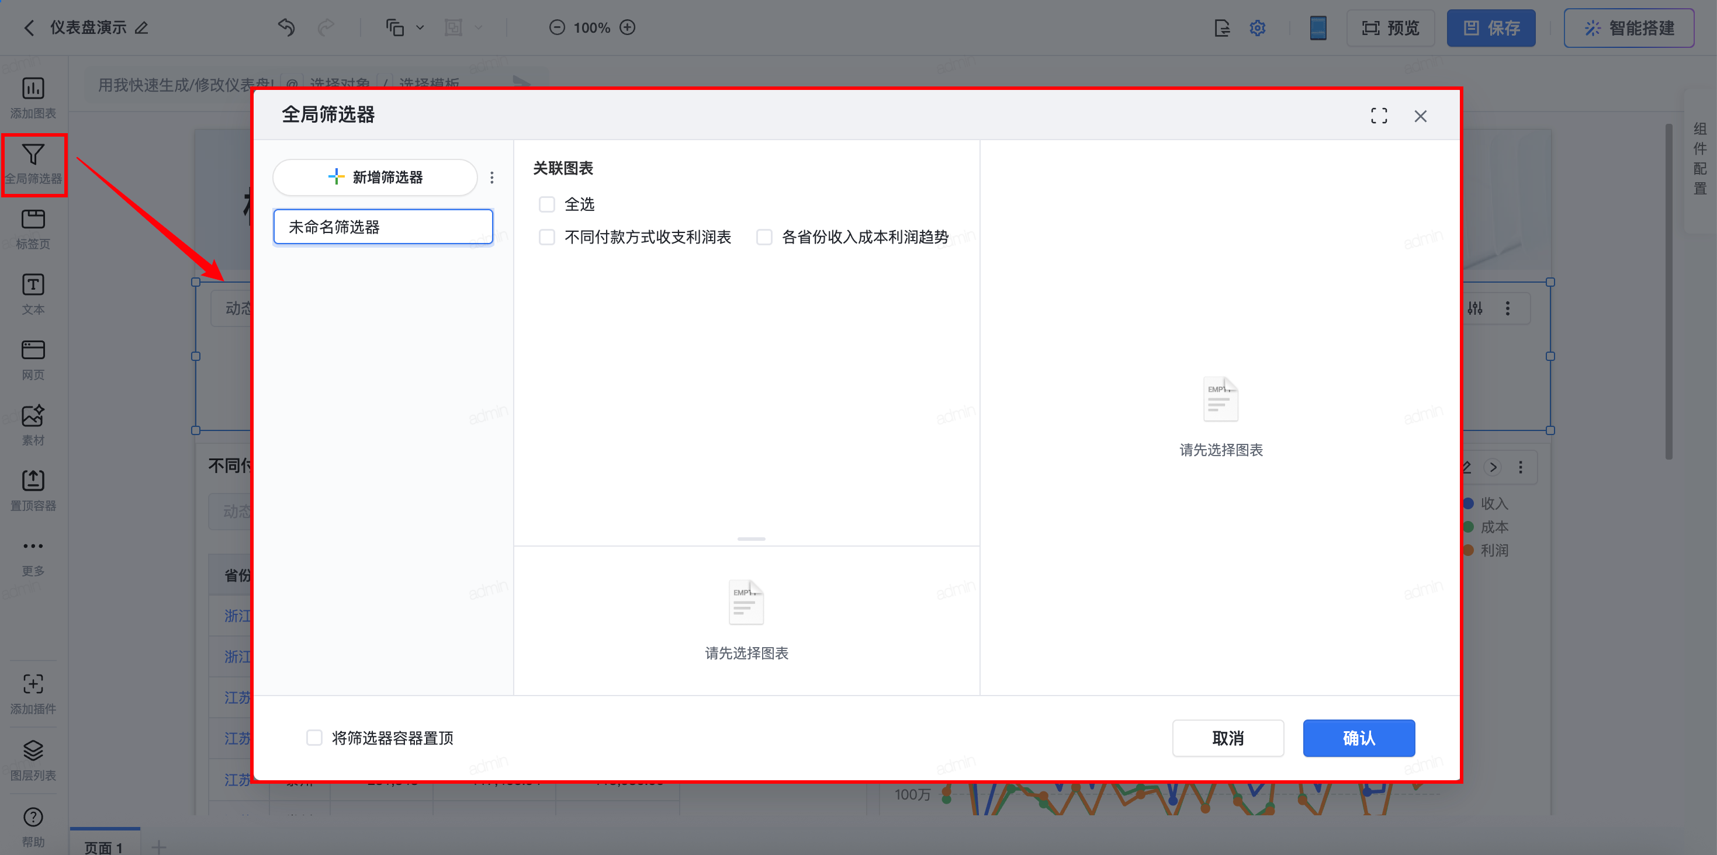Enable 将筛选器容器置顶 option
The height and width of the screenshot is (855, 1717).
(314, 738)
